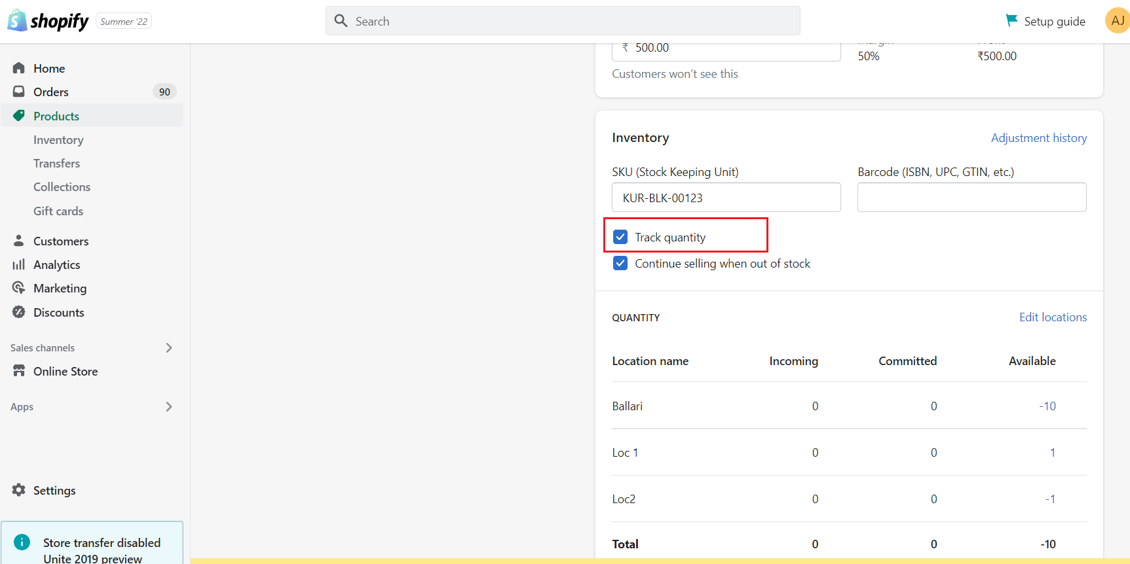Expand the Sales channels section
Screen dimensions: 1130x564
pyautogui.click(x=168, y=347)
